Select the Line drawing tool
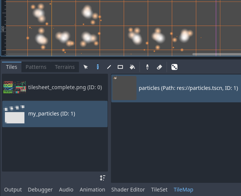 [109, 67]
